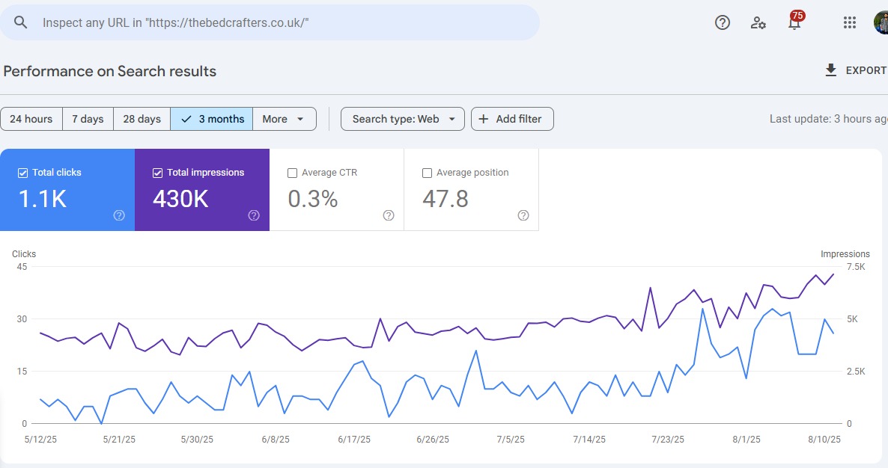This screenshot has height=468, width=888.
Task: Enable the Average CTR metric
Action: point(292,173)
